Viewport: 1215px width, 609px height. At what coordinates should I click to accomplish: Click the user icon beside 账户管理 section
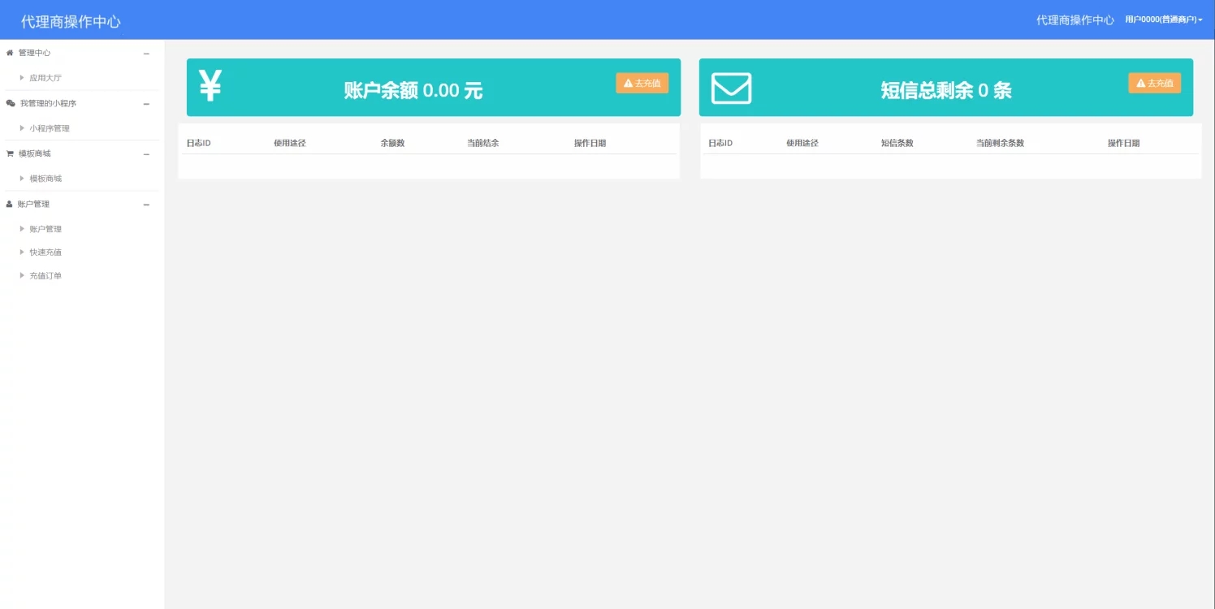(10, 204)
